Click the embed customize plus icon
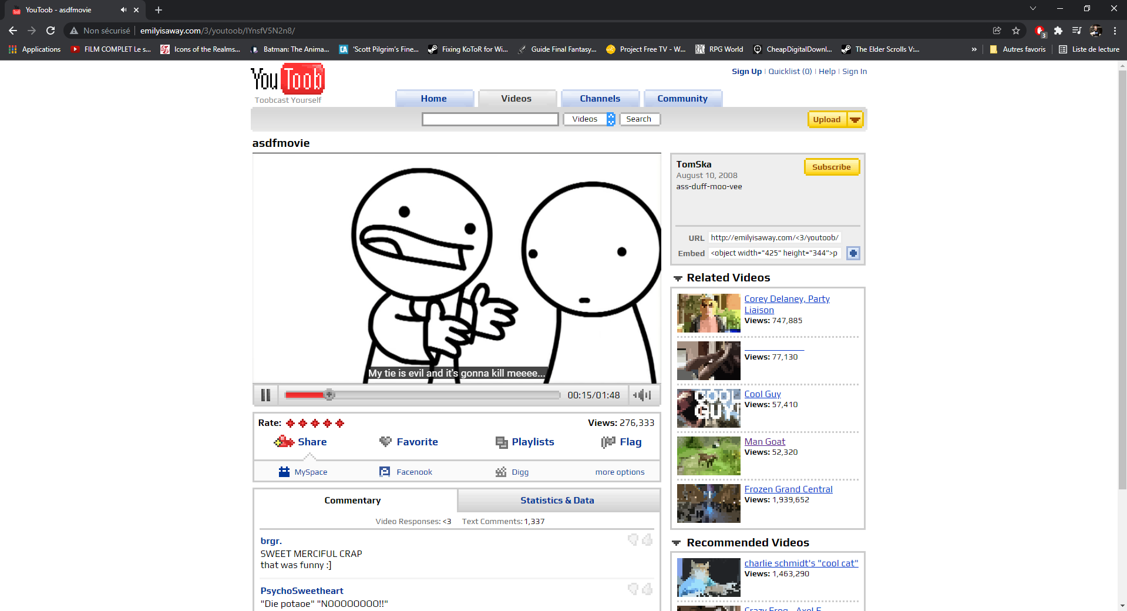The height and width of the screenshot is (611, 1127). [853, 253]
